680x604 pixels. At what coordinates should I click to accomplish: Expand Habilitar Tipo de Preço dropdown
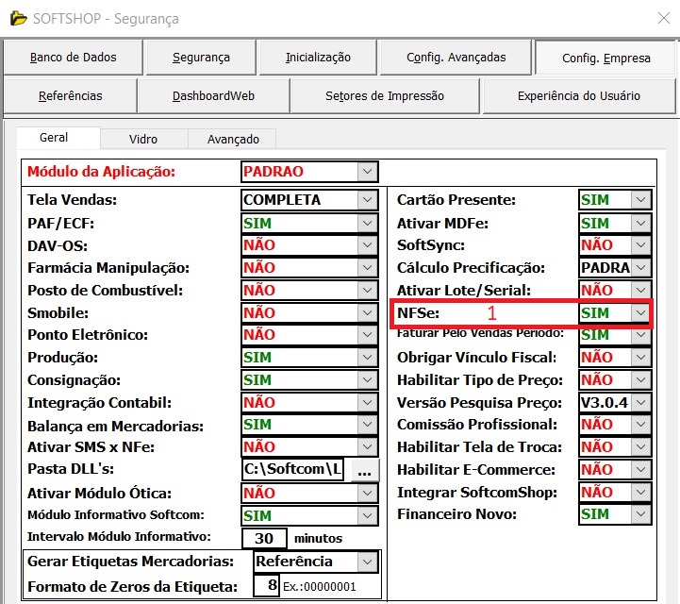pos(641,379)
